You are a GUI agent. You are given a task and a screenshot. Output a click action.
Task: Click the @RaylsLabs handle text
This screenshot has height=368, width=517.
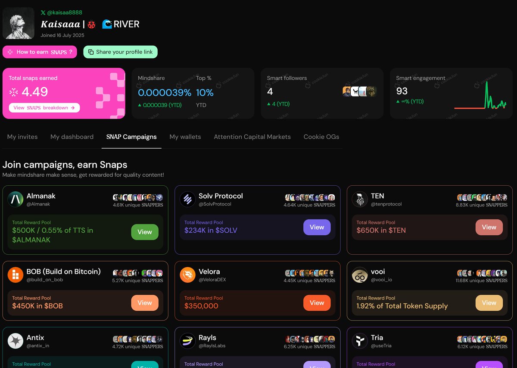click(x=212, y=346)
